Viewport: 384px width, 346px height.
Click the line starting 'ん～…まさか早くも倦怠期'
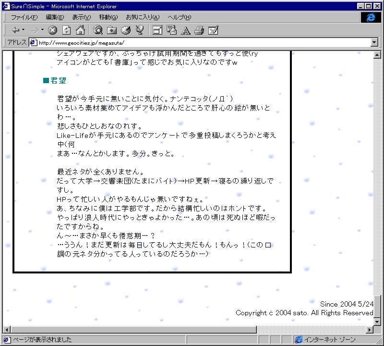point(106,235)
